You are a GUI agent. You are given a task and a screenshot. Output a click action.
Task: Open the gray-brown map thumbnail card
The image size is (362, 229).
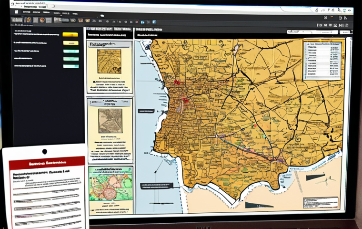pos(110,121)
